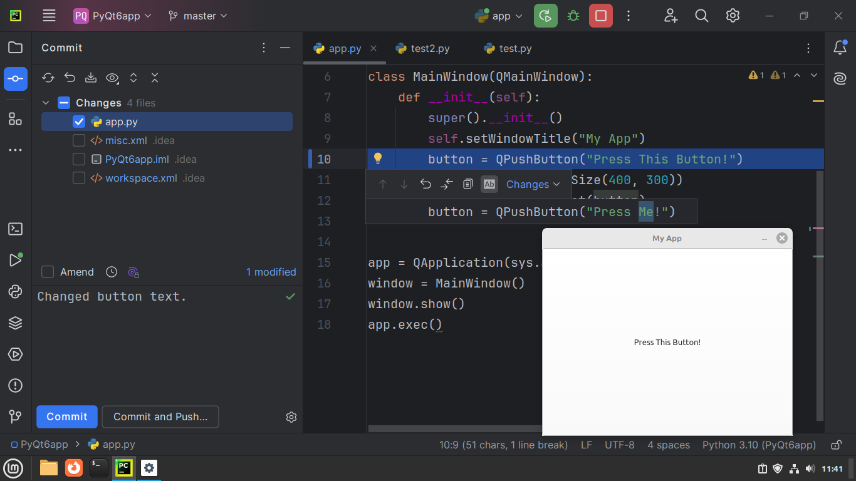Toggle read-only lock in status bar
Screen dimensions: 856x481
pyautogui.click(x=836, y=445)
